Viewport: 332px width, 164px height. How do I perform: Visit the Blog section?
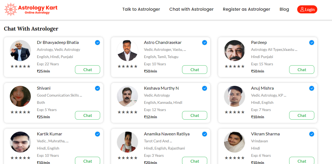click(x=284, y=9)
